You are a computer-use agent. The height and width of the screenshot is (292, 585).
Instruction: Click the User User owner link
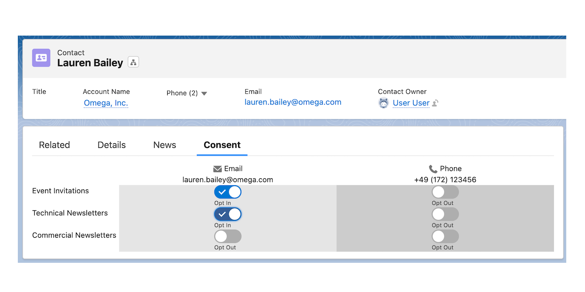[x=411, y=103]
